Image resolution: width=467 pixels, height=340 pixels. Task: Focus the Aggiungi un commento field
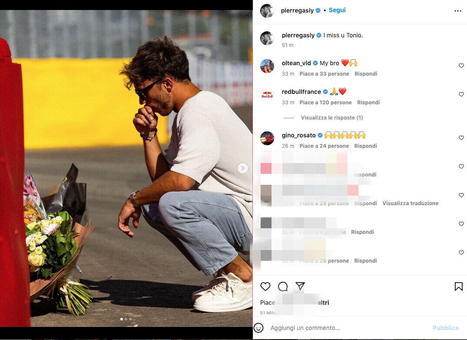[348, 328]
